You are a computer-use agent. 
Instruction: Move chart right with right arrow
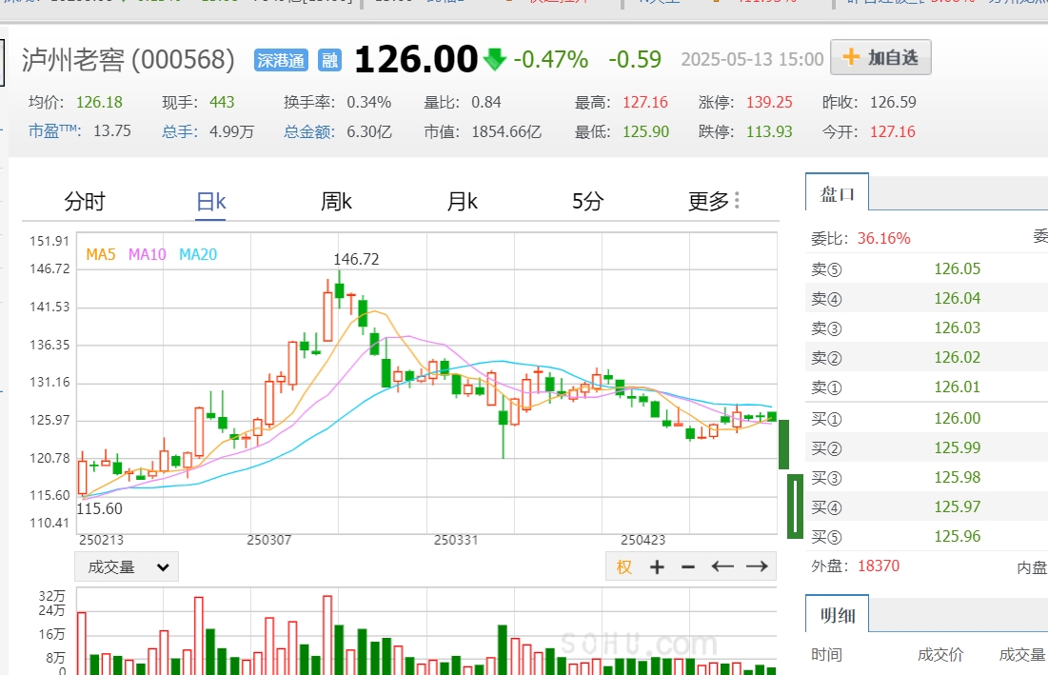tap(757, 566)
